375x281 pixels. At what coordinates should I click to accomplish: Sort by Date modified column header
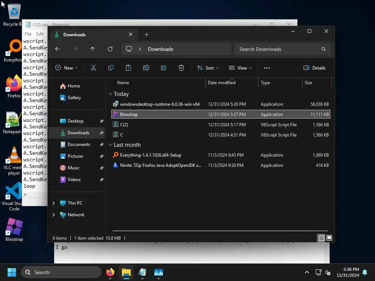[222, 83]
